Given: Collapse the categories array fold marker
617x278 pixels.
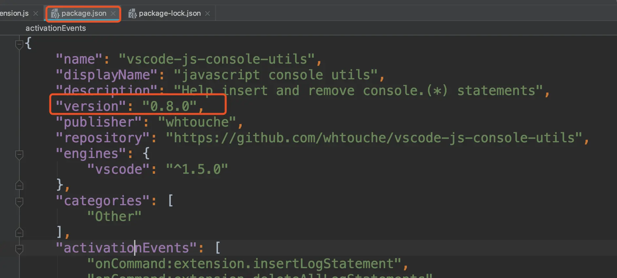Looking at the screenshot, I should click(x=19, y=202).
